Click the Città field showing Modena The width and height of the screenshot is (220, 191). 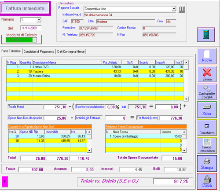(x=125, y=22)
